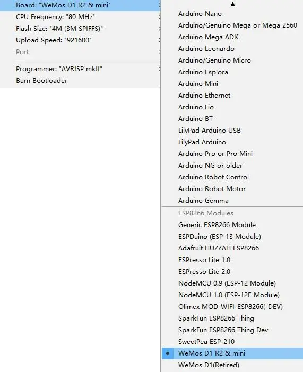Select Arduino Robot Motor board
The width and height of the screenshot is (303, 372).
232,188
